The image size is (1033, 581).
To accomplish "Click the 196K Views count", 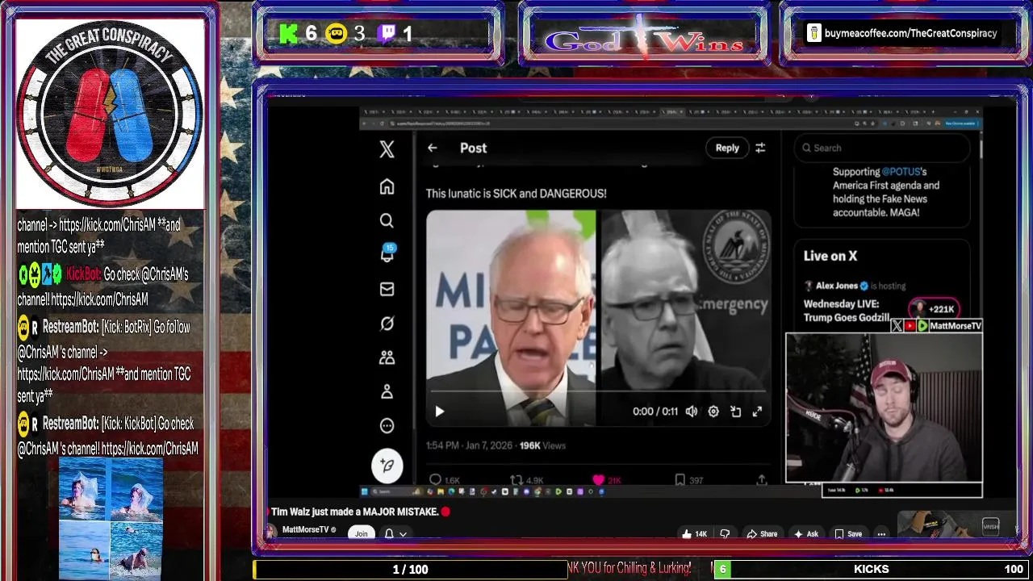I will pyautogui.click(x=542, y=445).
